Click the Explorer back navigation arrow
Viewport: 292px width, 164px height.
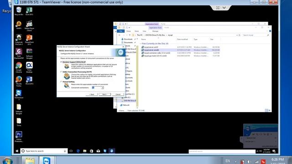tap(120, 35)
